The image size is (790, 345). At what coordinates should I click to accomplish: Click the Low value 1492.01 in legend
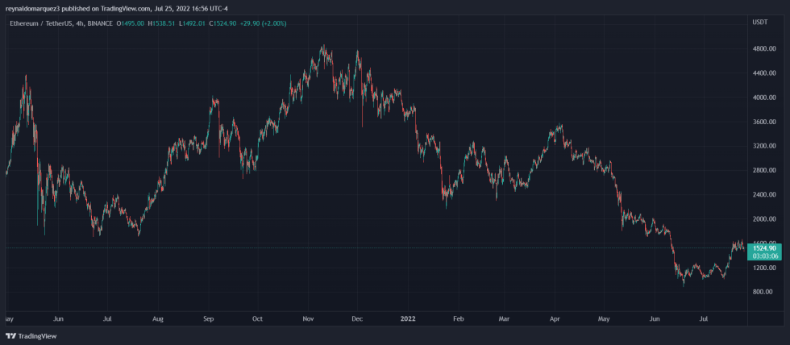coord(199,23)
